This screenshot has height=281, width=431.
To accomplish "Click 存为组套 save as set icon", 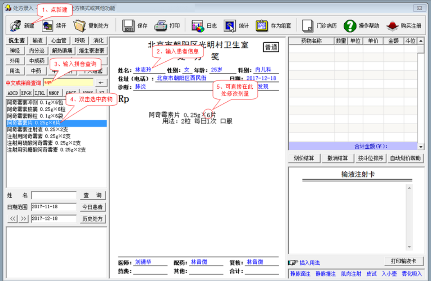I will (x=262, y=26).
